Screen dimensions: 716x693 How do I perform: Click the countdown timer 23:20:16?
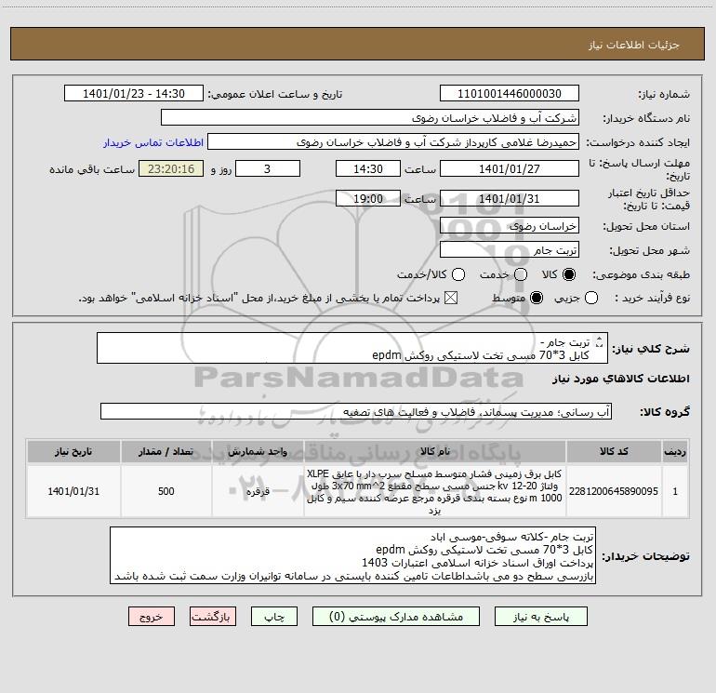[x=171, y=168]
